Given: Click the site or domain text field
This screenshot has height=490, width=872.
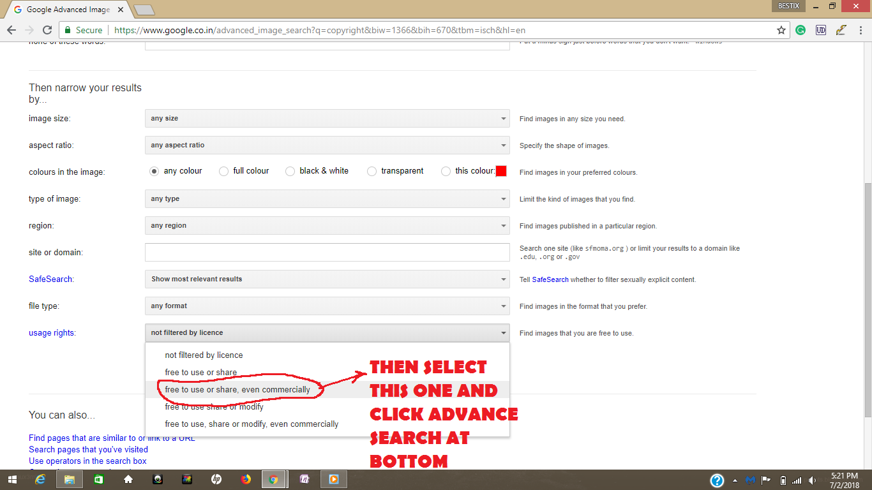Looking at the screenshot, I should (x=327, y=253).
